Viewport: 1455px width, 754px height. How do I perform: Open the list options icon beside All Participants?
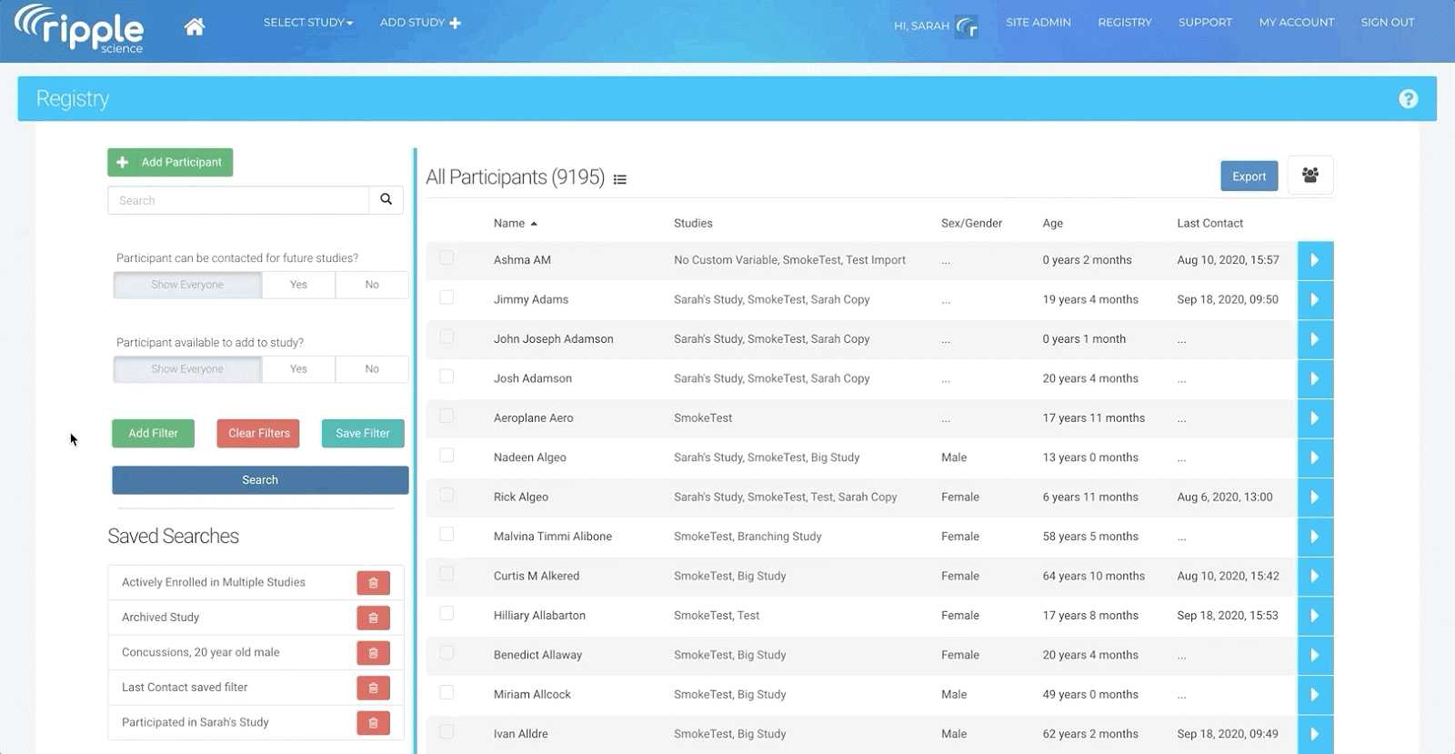(620, 179)
